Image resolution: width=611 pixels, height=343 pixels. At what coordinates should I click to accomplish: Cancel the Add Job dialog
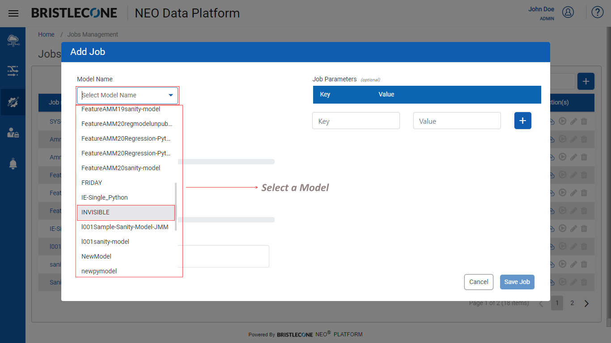(x=479, y=282)
